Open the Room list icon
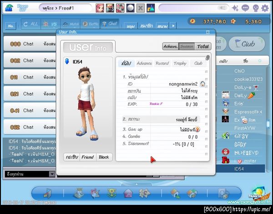This screenshot has width=273, height=214. coord(22,8)
